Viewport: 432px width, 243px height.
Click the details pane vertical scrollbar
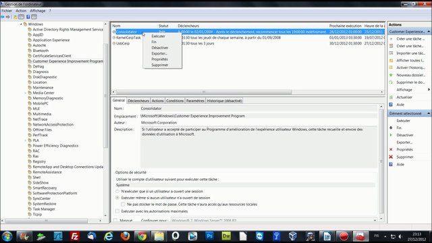(x=381, y=161)
